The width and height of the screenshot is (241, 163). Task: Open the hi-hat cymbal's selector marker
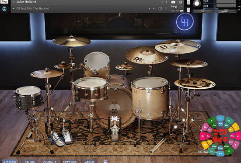32,74
